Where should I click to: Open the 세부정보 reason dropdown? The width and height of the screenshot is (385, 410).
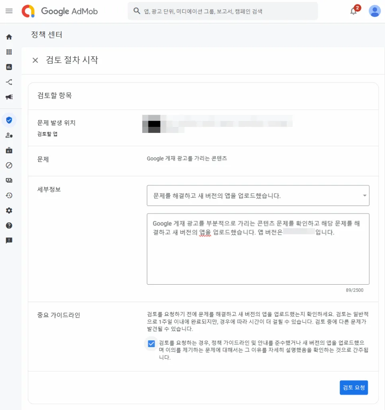click(x=258, y=195)
